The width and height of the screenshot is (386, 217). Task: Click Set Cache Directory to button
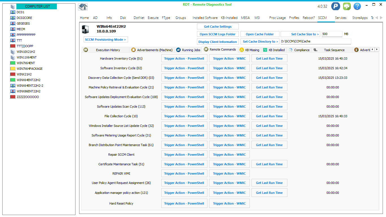(x=260, y=42)
